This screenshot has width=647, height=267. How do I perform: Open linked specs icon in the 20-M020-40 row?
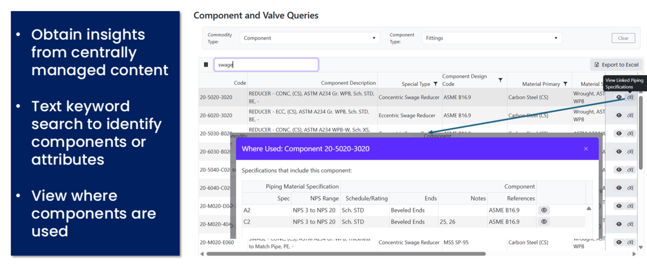pyautogui.click(x=631, y=224)
